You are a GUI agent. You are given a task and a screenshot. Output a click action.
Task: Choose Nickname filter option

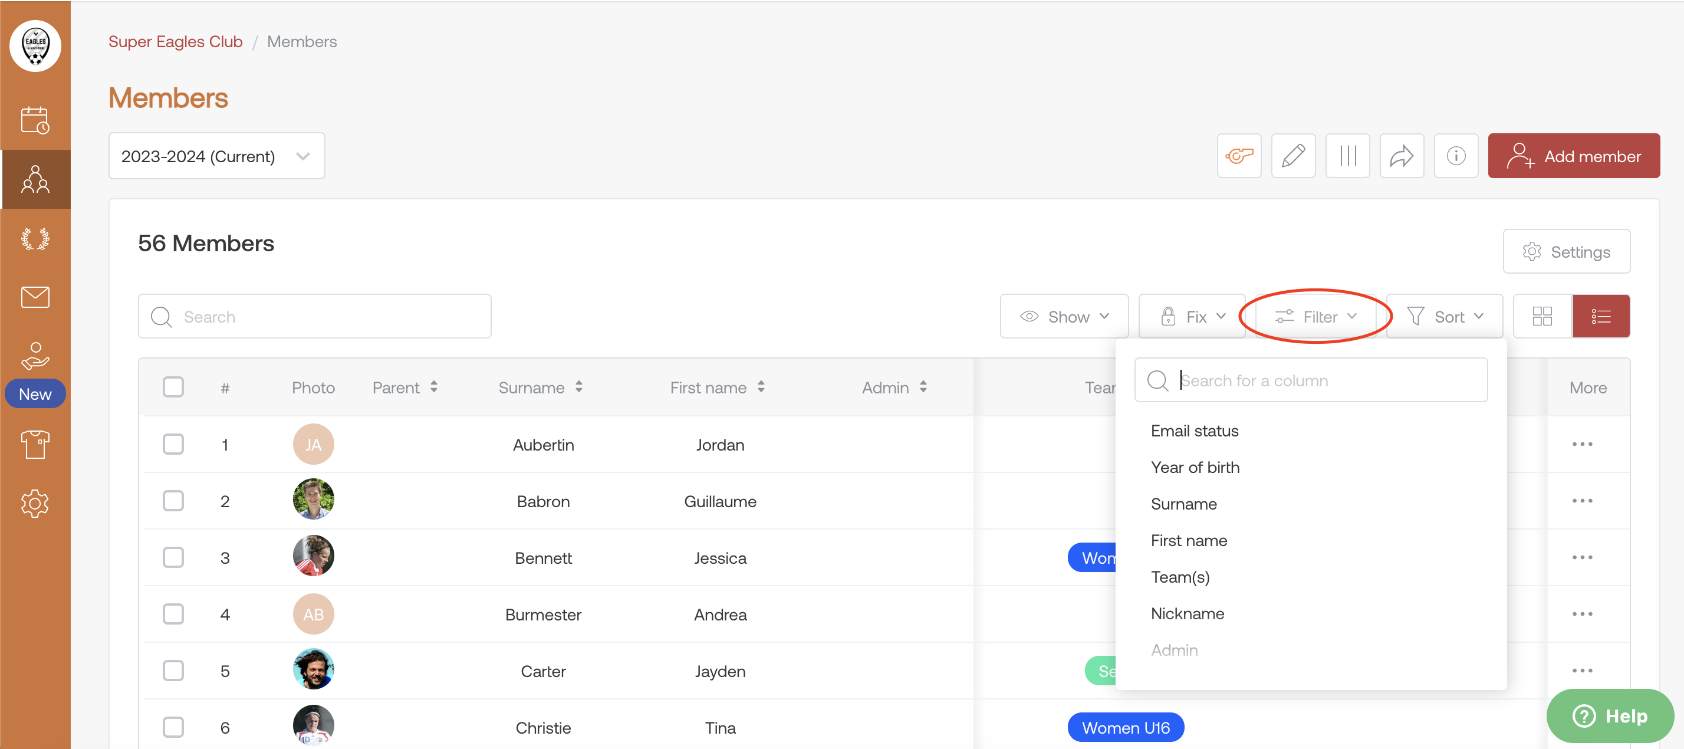(1187, 613)
